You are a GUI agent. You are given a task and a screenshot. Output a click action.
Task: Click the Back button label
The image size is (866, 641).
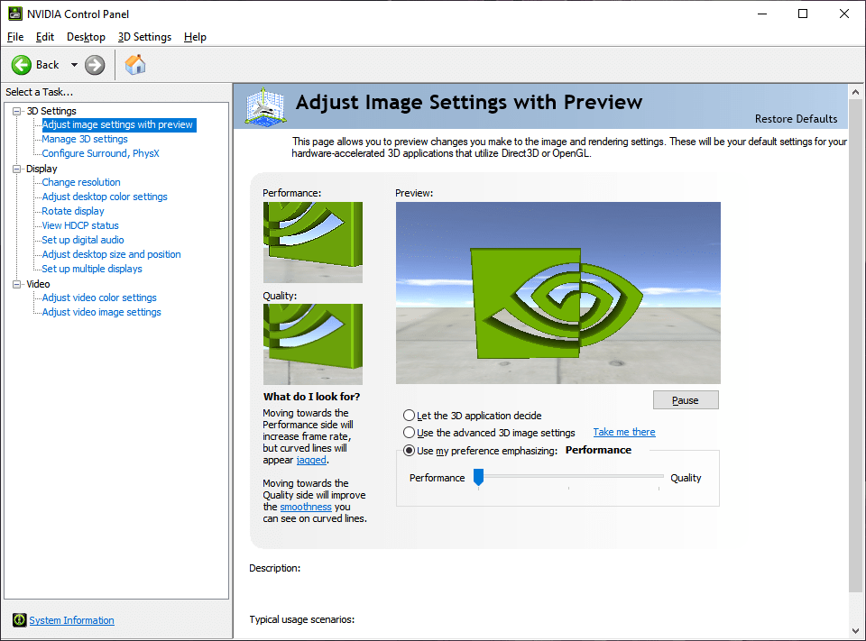pyautogui.click(x=48, y=65)
